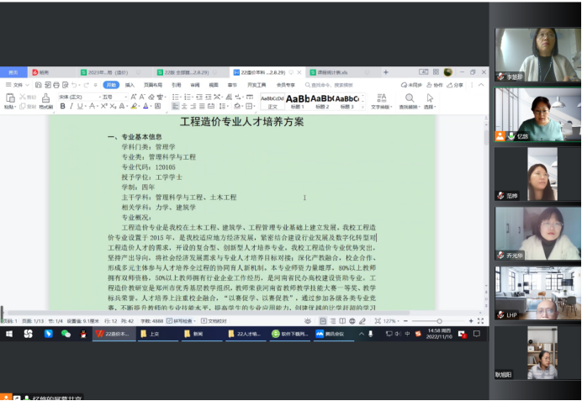Image resolution: width=582 pixels, height=401 pixels.
Task: Switch to the Insert ribbon tab
Action: click(130, 85)
